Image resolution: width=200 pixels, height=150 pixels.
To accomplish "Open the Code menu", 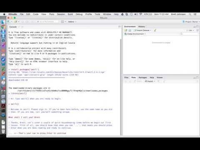I will click(x=35, y=14).
